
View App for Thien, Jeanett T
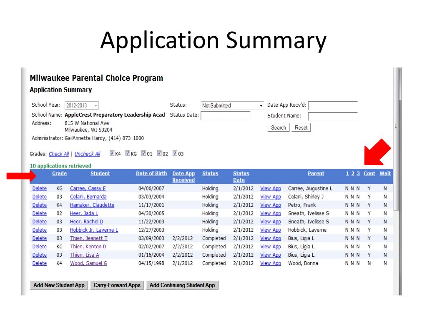click(270, 238)
